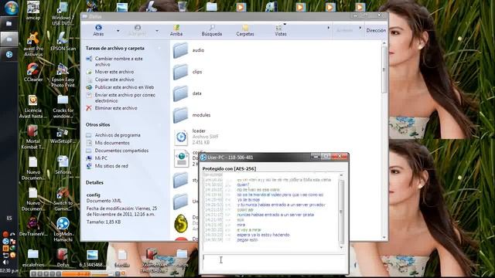This screenshot has height=278, width=495.
Task: Open the Dofus desktop shortcut
Action: (63, 257)
